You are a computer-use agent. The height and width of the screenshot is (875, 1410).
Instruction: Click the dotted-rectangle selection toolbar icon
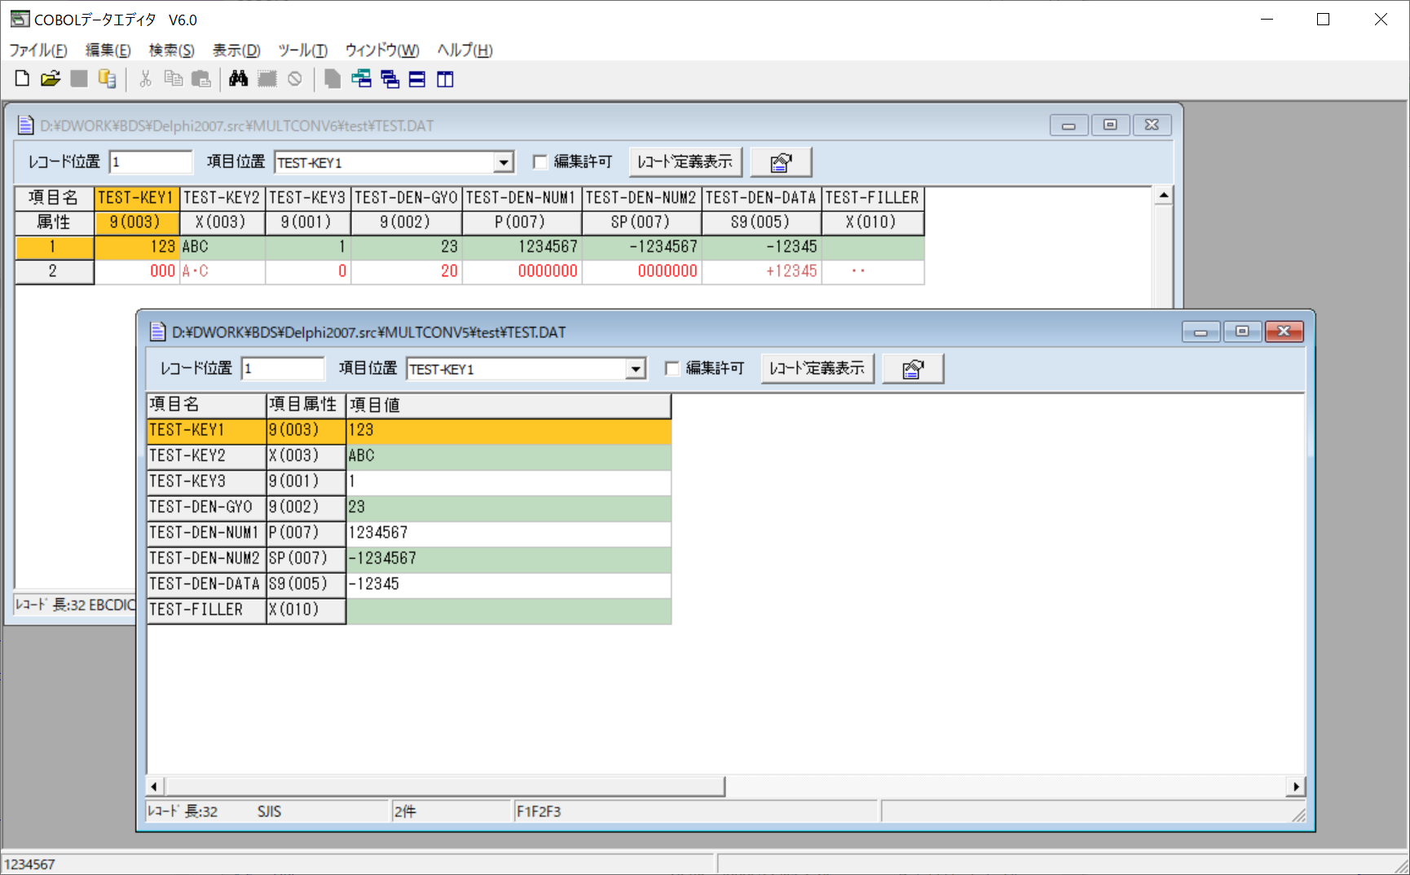pos(267,78)
